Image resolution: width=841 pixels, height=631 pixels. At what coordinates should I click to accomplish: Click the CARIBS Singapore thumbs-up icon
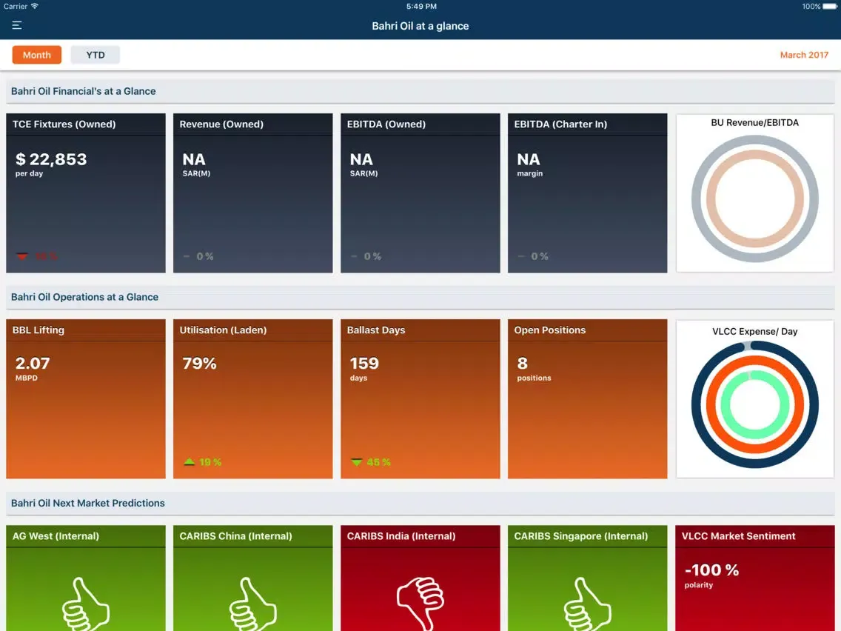click(x=587, y=604)
